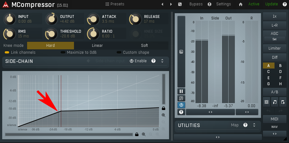
Task: Toggle the Limiter button
Action: pyautogui.click(x=275, y=48)
